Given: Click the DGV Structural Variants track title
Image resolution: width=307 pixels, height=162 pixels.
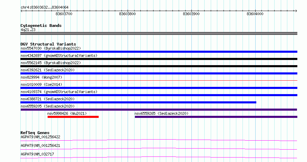Looking at the screenshot, I should pos(48,44).
